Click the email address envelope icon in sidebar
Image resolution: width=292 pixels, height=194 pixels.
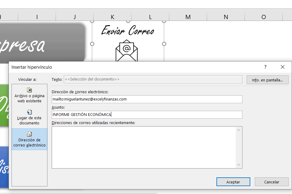(x=29, y=134)
